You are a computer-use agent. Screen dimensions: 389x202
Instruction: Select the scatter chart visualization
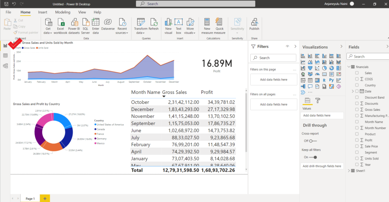317,68
